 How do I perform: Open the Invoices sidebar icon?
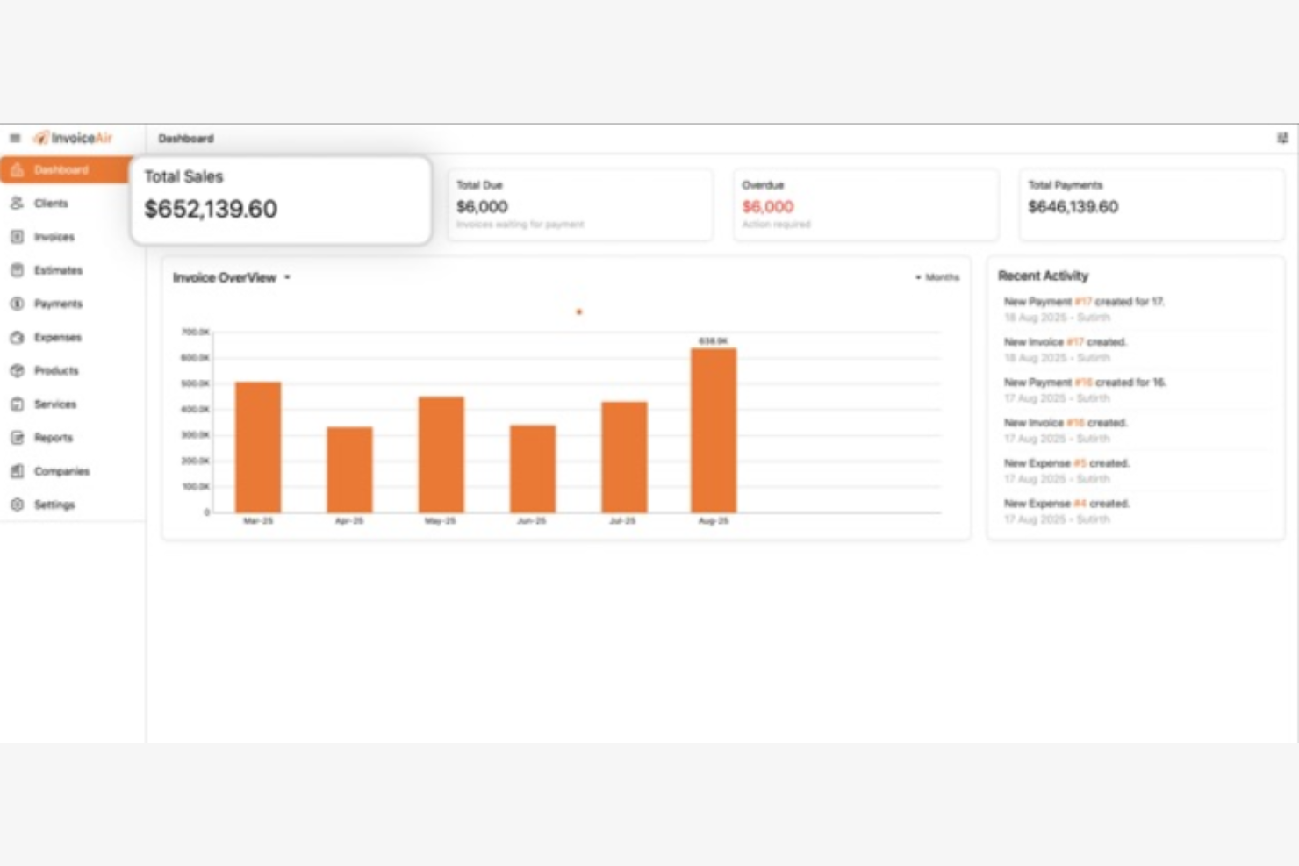pos(17,237)
